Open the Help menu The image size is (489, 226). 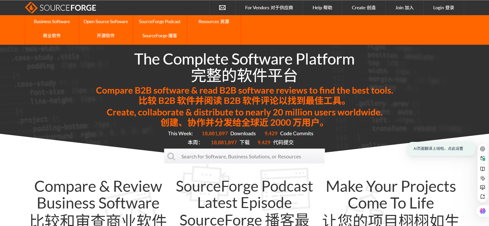[x=322, y=8]
